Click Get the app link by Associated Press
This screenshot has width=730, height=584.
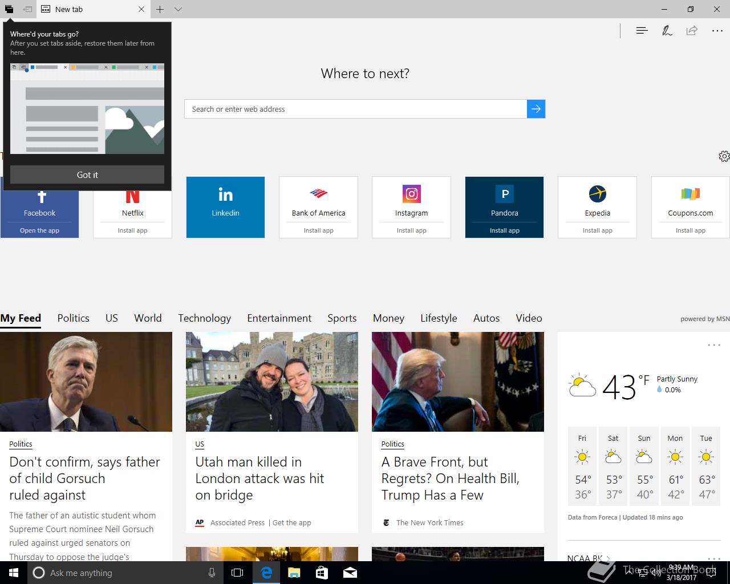tap(292, 522)
